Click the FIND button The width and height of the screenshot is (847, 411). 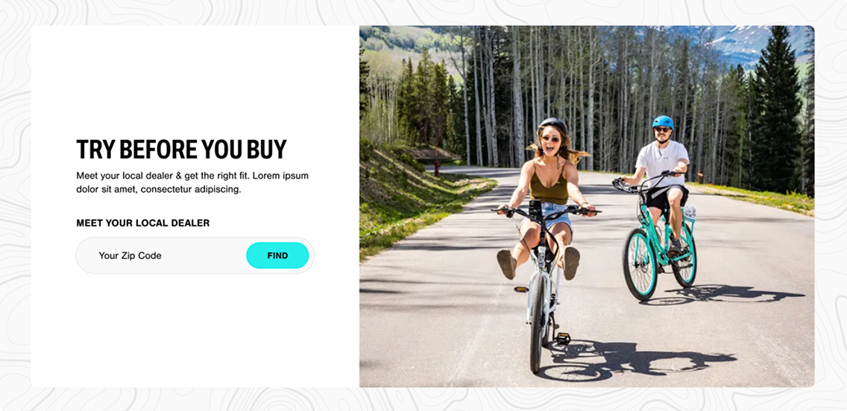[x=277, y=255]
